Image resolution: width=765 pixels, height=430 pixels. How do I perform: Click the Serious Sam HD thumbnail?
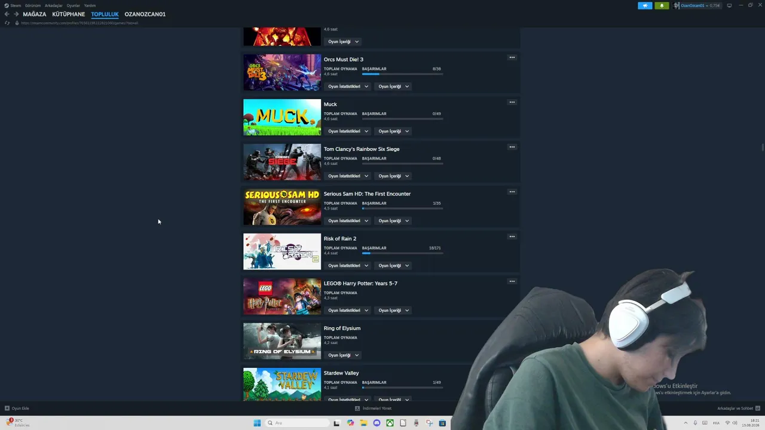coord(282,207)
